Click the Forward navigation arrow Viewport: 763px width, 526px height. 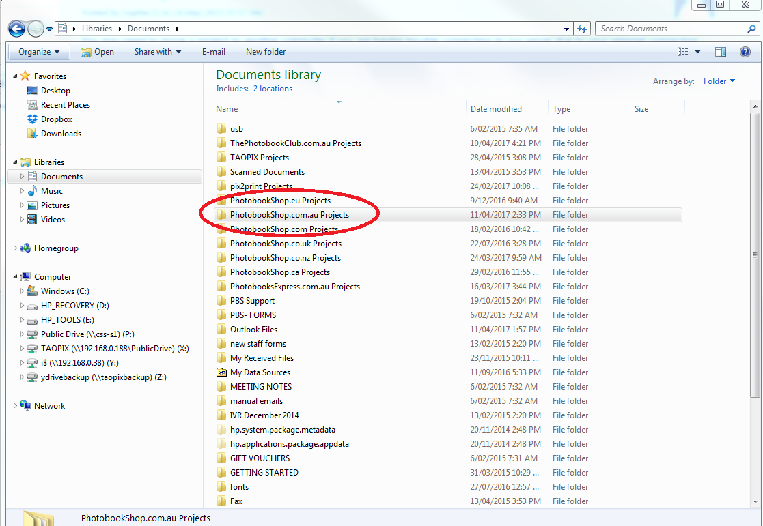(x=36, y=29)
